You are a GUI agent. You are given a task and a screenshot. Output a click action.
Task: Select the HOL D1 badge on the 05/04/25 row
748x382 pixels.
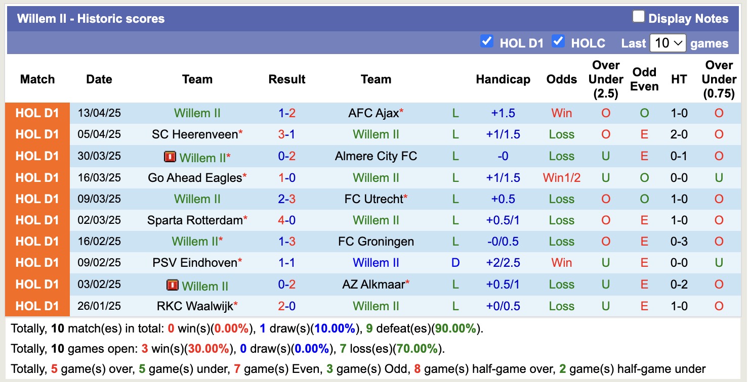click(37, 134)
